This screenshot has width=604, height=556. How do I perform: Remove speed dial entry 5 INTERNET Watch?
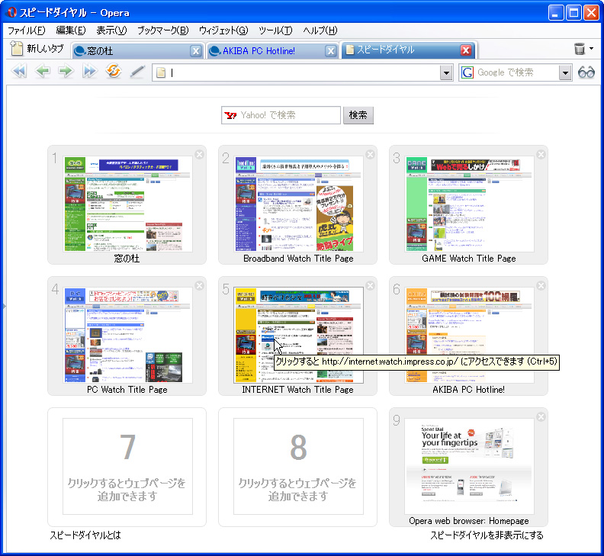point(370,285)
